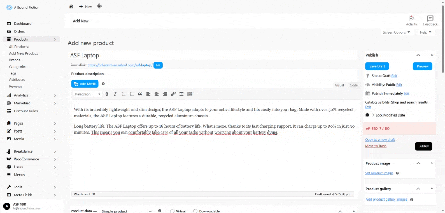Viewport: 445px width, 213px height.
Task: Insert a bulleted list
Action: 123,94
